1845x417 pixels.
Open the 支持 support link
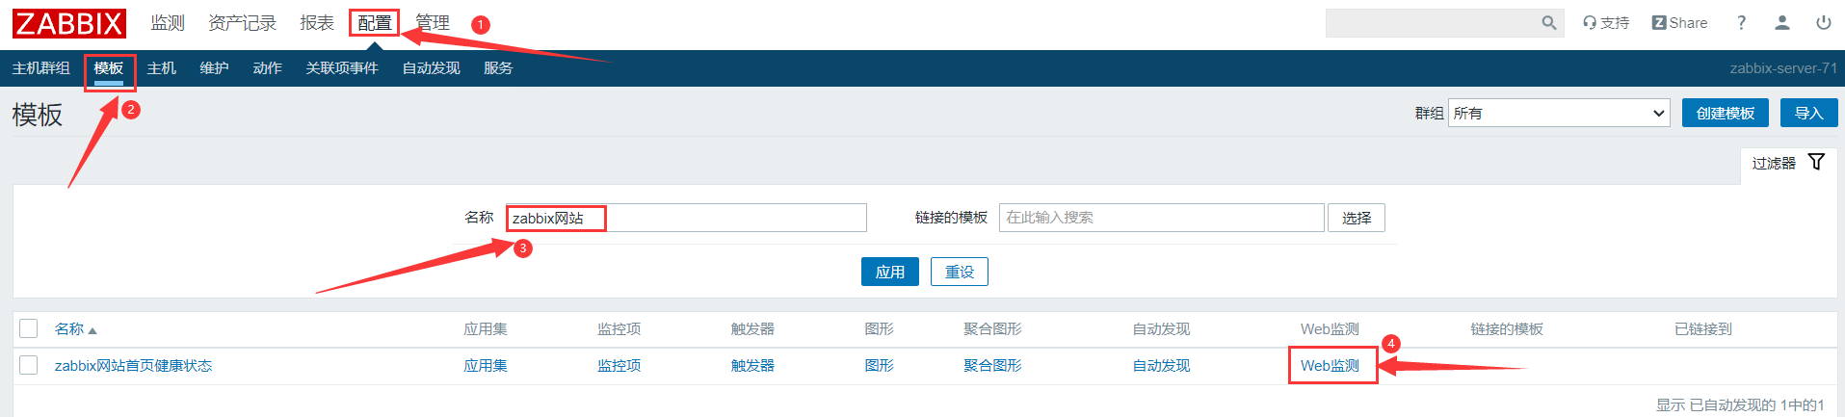click(x=1605, y=23)
